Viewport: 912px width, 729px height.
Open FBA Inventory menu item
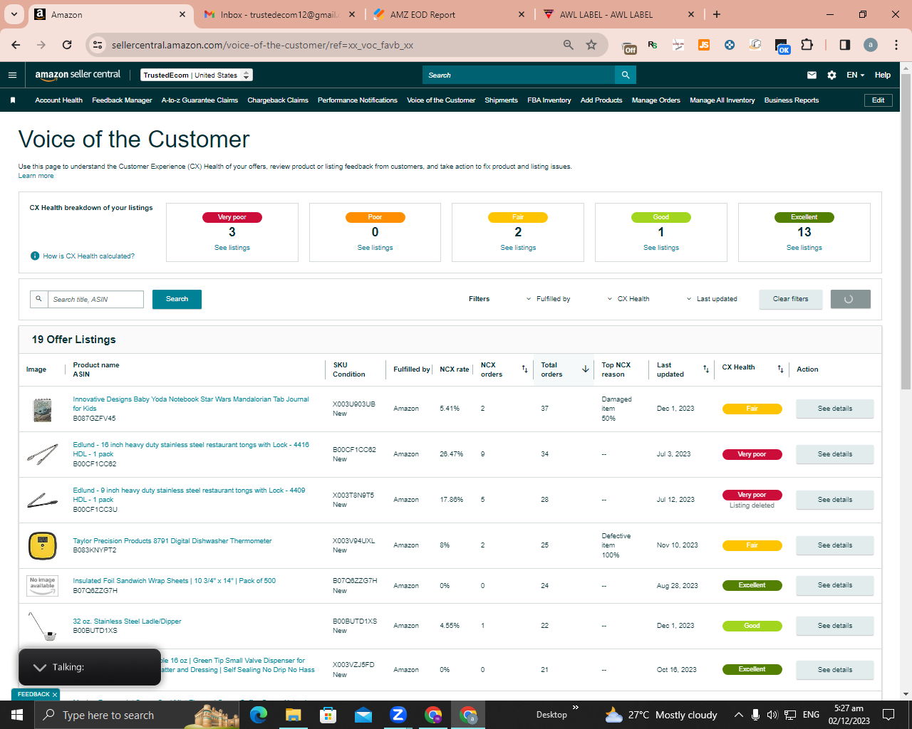point(549,100)
